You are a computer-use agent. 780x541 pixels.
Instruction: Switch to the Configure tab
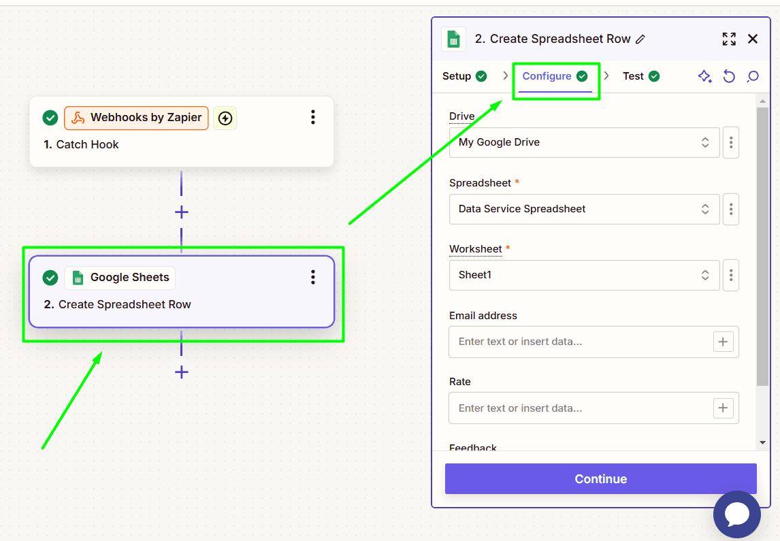pos(555,76)
